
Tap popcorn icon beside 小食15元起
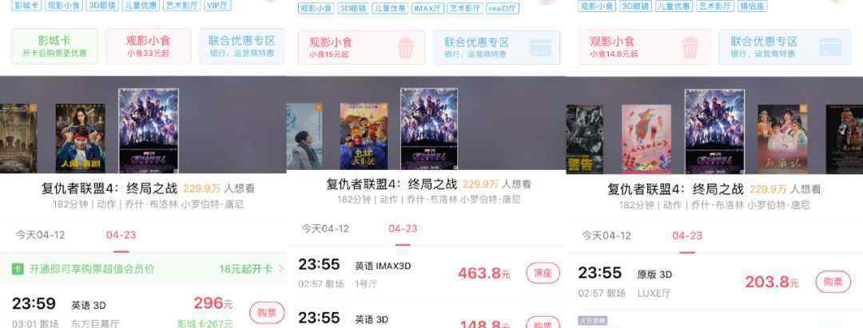tap(405, 48)
